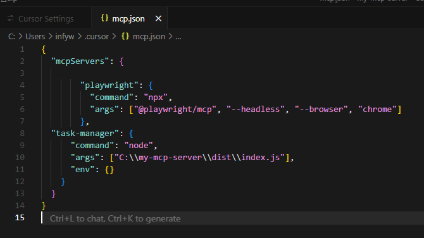Select the mcp.json editor tab

[130, 18]
